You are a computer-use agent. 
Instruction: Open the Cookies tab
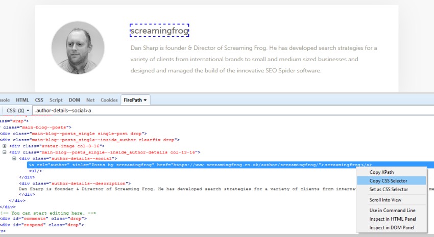coord(109,100)
